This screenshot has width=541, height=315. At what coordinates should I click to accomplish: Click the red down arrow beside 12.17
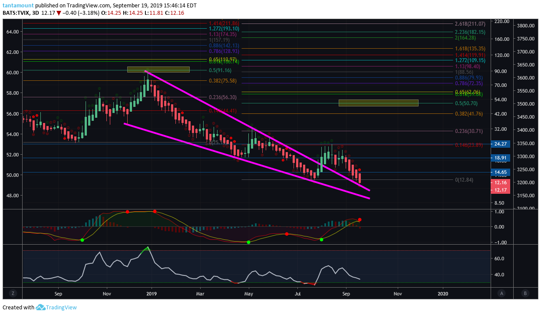[59, 13]
